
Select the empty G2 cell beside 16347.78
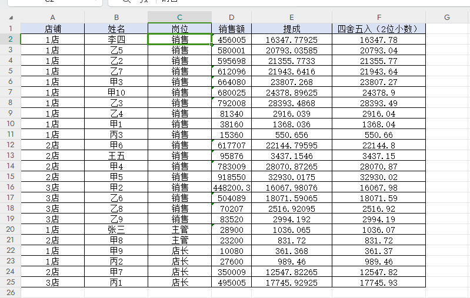tap(447, 39)
